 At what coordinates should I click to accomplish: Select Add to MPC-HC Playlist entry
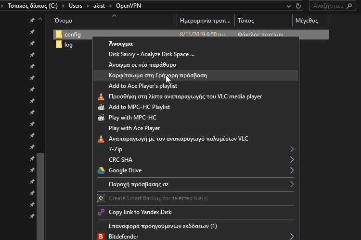(x=139, y=107)
